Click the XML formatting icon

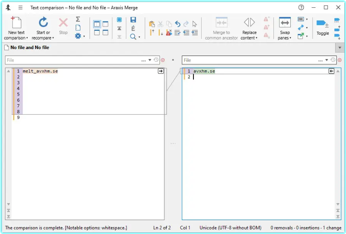301,19
